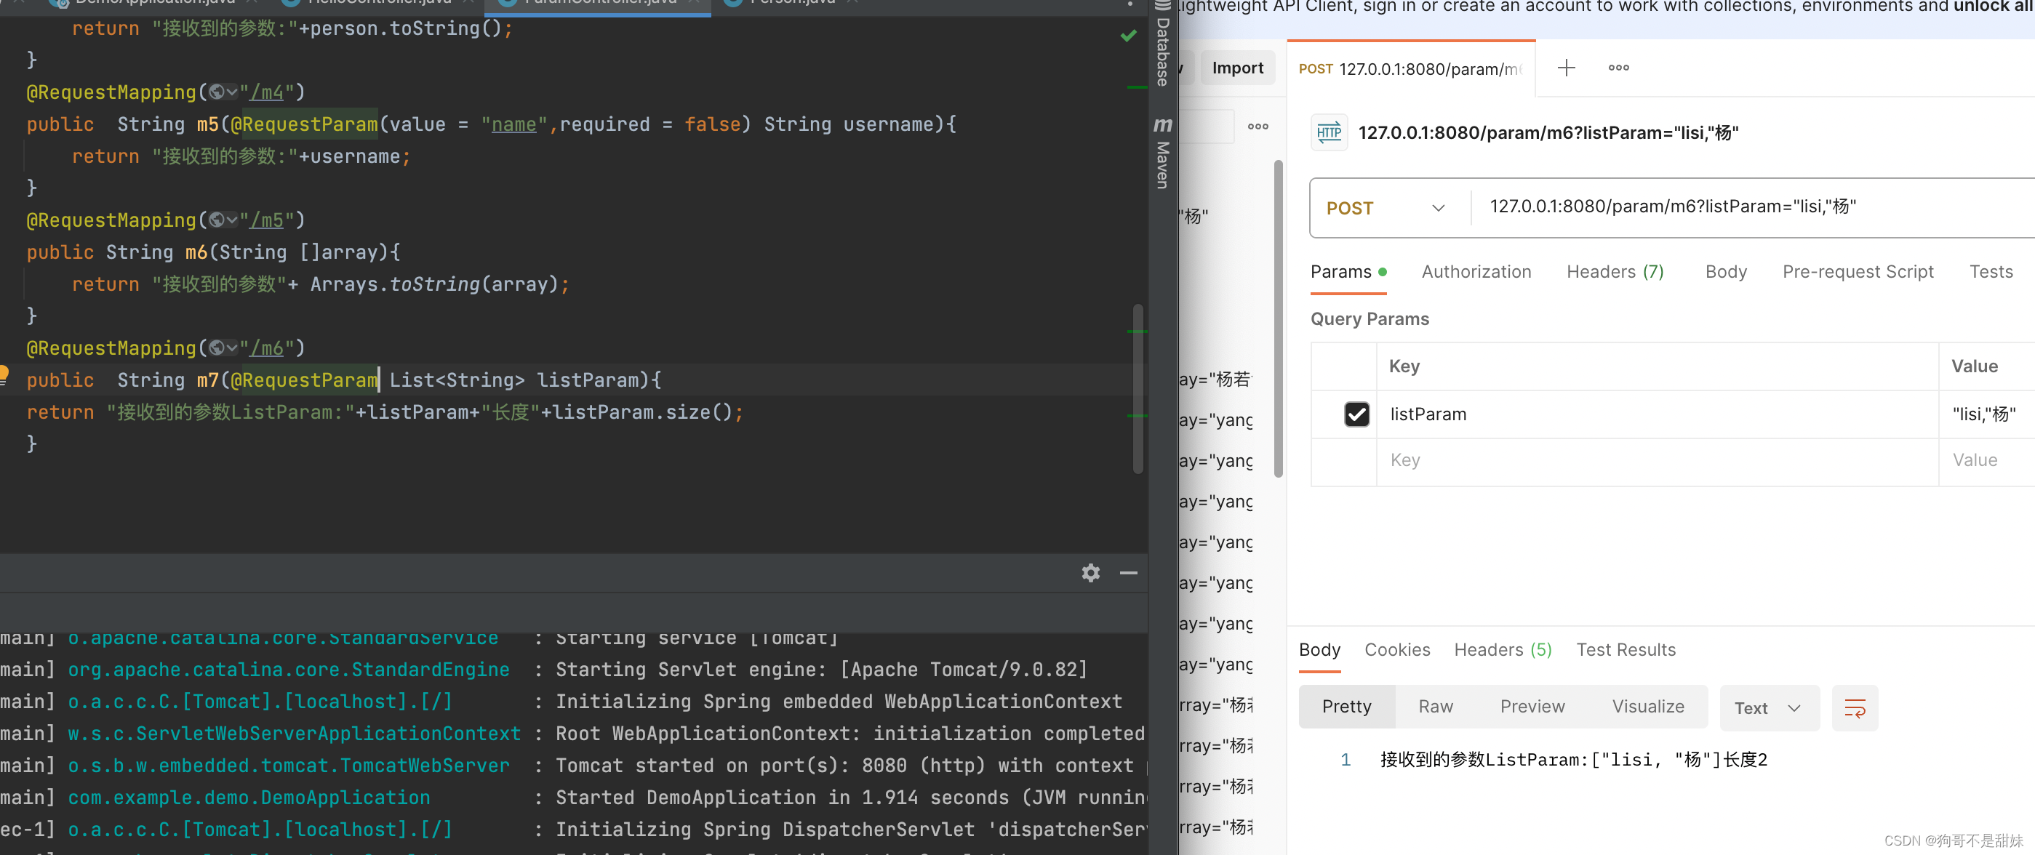Select the Raw response view
The width and height of the screenshot is (2035, 855).
coord(1435,707)
